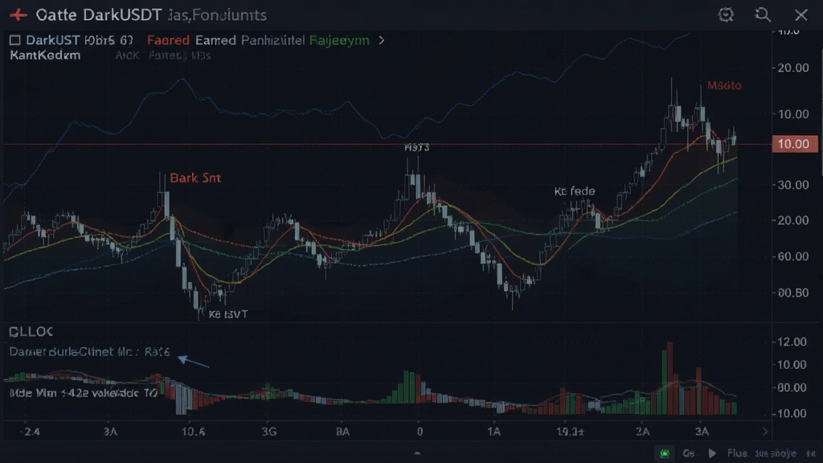
Task: Click the 'Gs' label in the bottom bar
Action: point(689,453)
